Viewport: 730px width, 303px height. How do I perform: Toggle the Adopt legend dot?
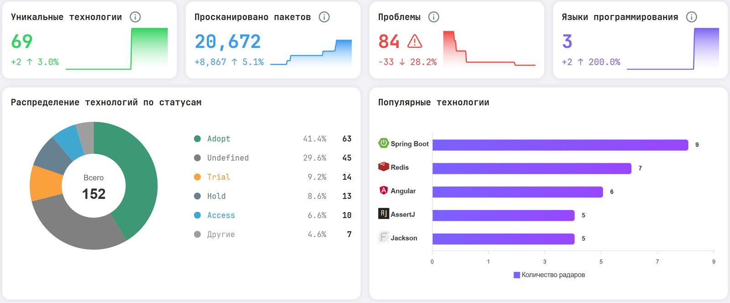(198, 139)
